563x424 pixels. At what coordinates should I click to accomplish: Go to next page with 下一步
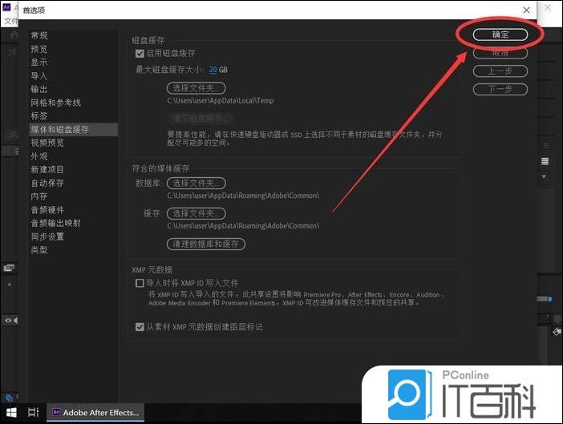point(500,89)
